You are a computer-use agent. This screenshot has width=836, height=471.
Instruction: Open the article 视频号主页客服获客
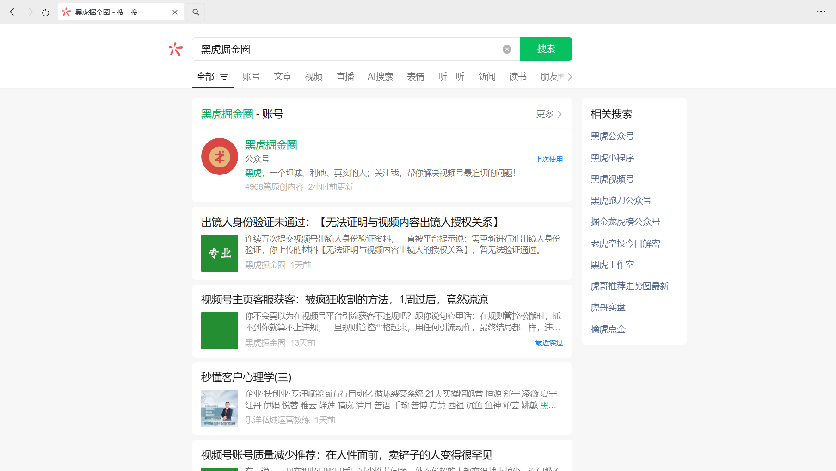[344, 300]
